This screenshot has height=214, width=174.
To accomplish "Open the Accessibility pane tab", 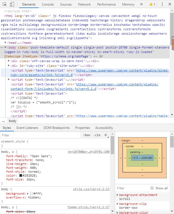I will pos(104,128).
